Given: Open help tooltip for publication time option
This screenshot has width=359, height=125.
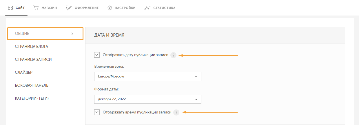Looking at the screenshot, I should pos(176,112).
